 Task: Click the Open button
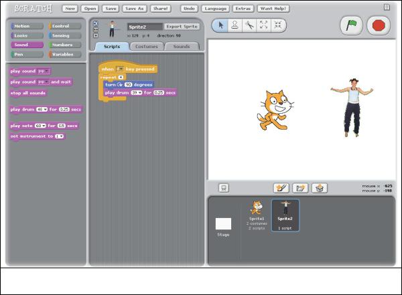(x=90, y=9)
